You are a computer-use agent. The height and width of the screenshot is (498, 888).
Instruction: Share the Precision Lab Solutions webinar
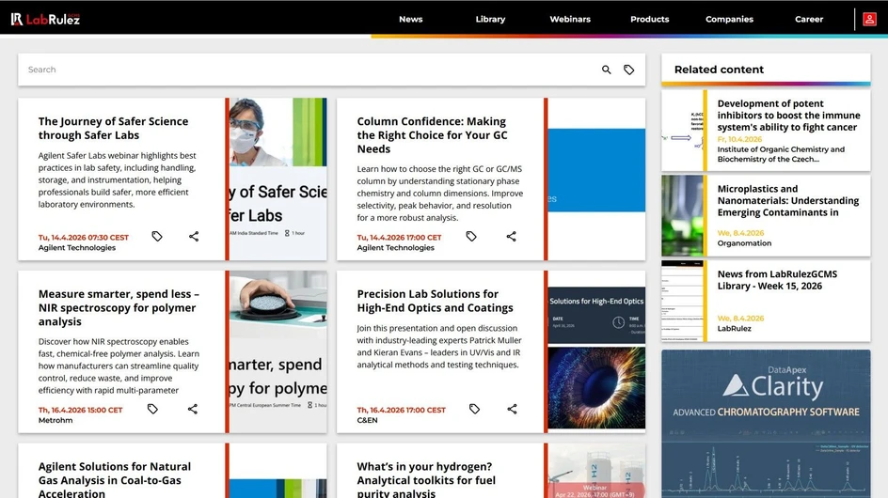point(512,409)
